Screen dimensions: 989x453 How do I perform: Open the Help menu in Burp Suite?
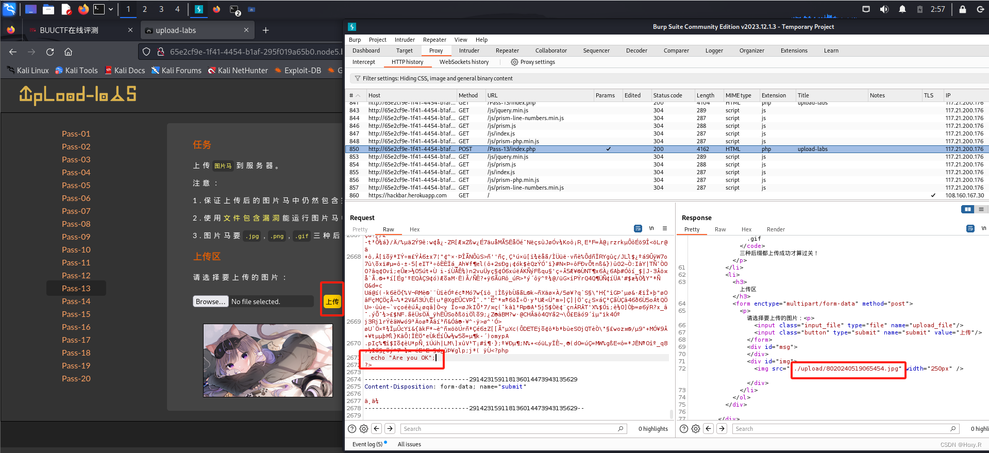pos(481,40)
